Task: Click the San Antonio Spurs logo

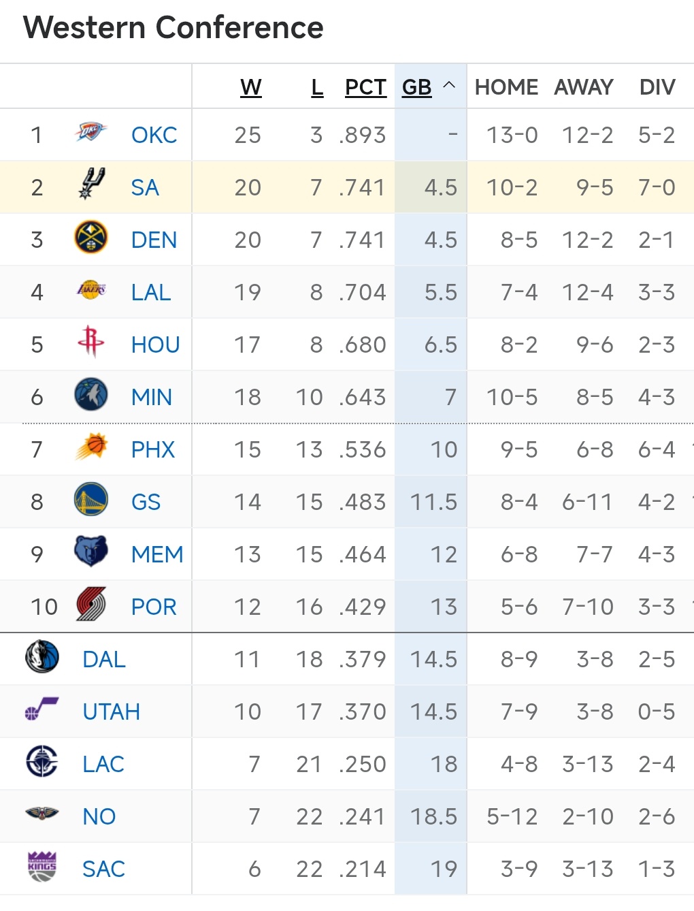Action: tap(90, 185)
